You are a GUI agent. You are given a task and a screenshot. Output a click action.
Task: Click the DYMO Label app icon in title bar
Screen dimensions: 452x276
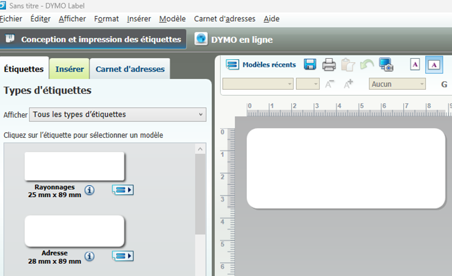[x=2, y=5]
